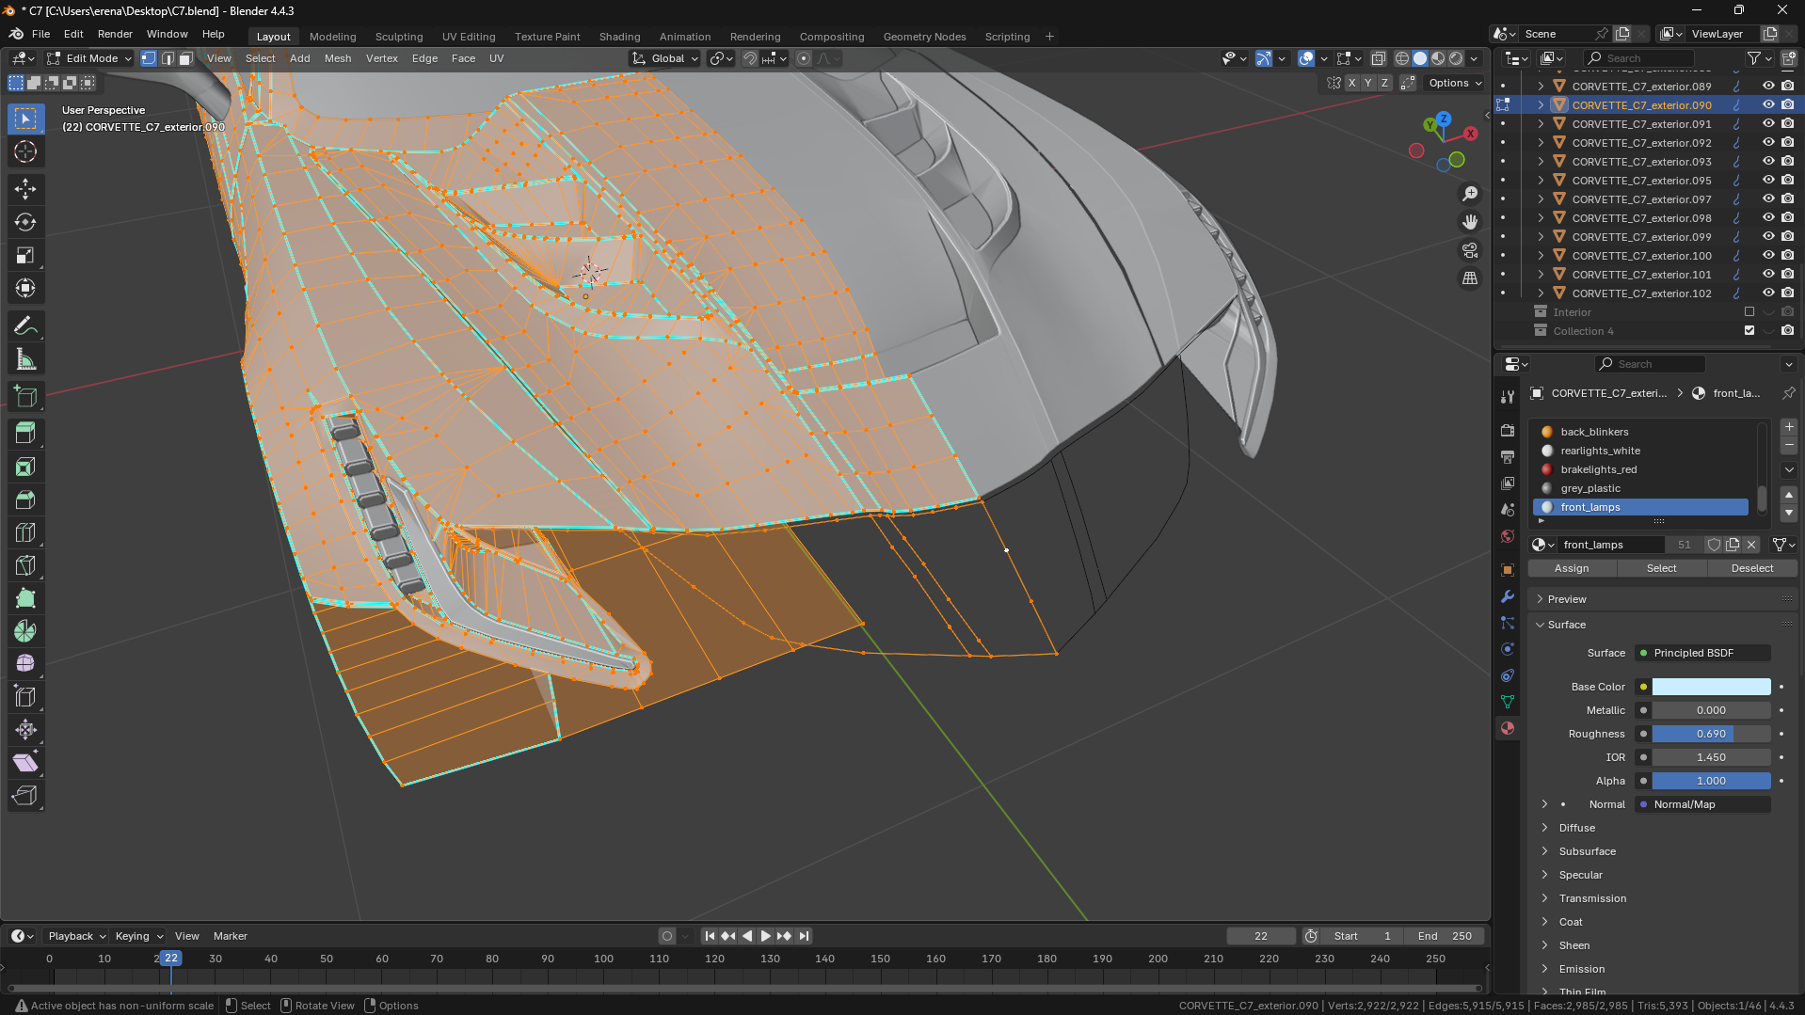Viewport: 1805px width, 1015px height.
Task: Select the grey_plastic material slot
Action: (x=1640, y=488)
